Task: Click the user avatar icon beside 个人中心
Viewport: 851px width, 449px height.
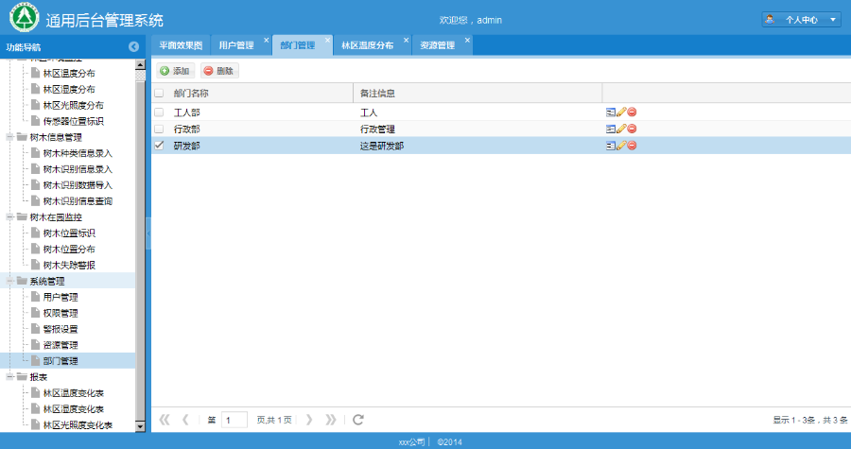Action: (x=770, y=20)
